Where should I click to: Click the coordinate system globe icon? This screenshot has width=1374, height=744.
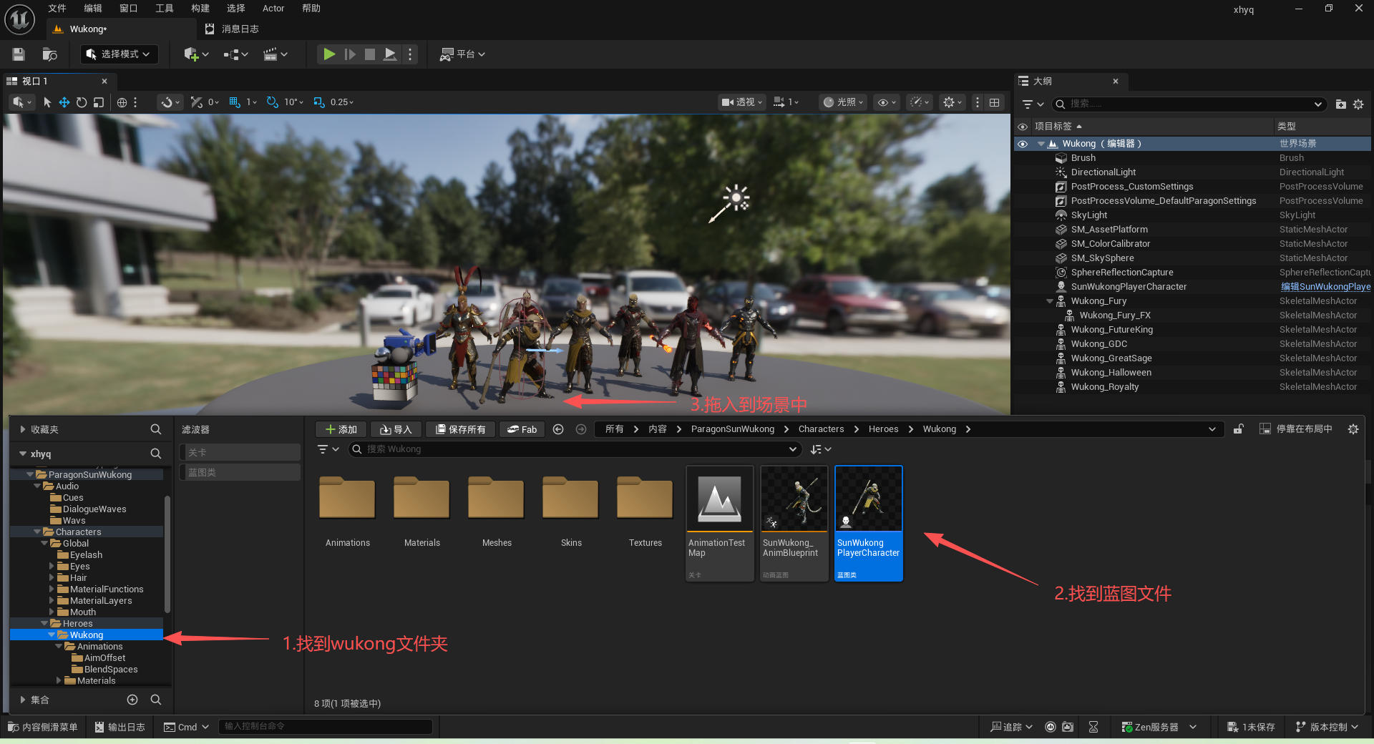(x=122, y=102)
